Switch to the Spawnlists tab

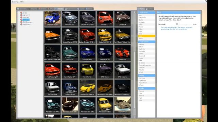[22, 9]
